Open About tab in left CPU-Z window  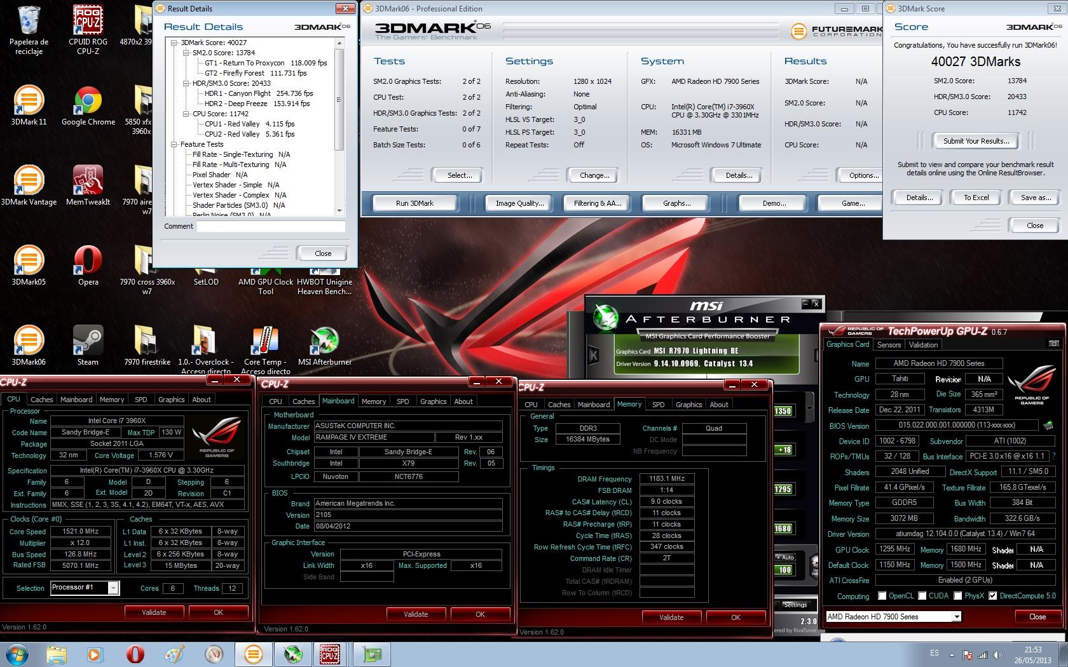tap(202, 400)
